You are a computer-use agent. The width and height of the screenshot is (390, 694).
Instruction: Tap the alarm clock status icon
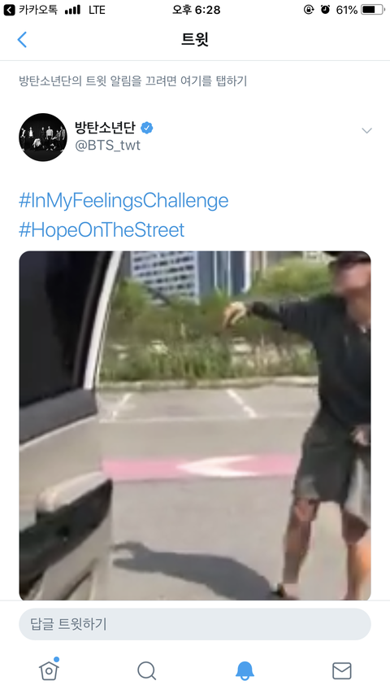coord(326,9)
